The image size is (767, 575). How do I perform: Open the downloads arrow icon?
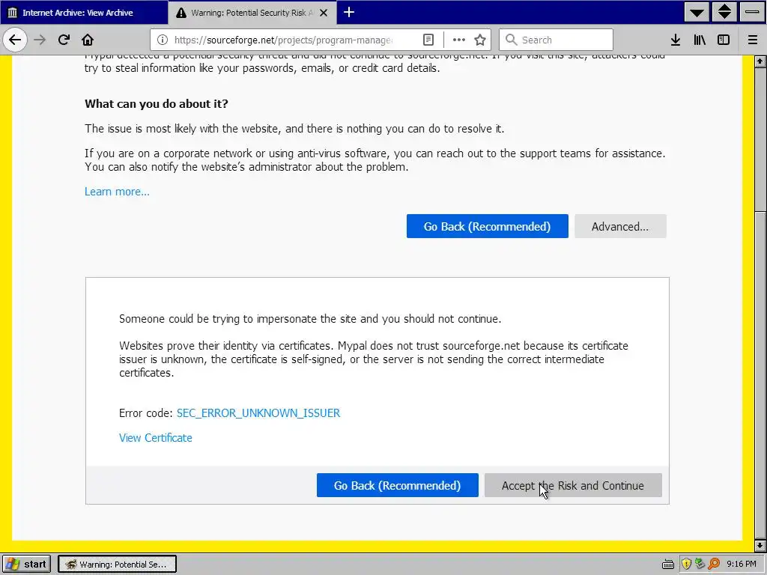pyautogui.click(x=676, y=40)
